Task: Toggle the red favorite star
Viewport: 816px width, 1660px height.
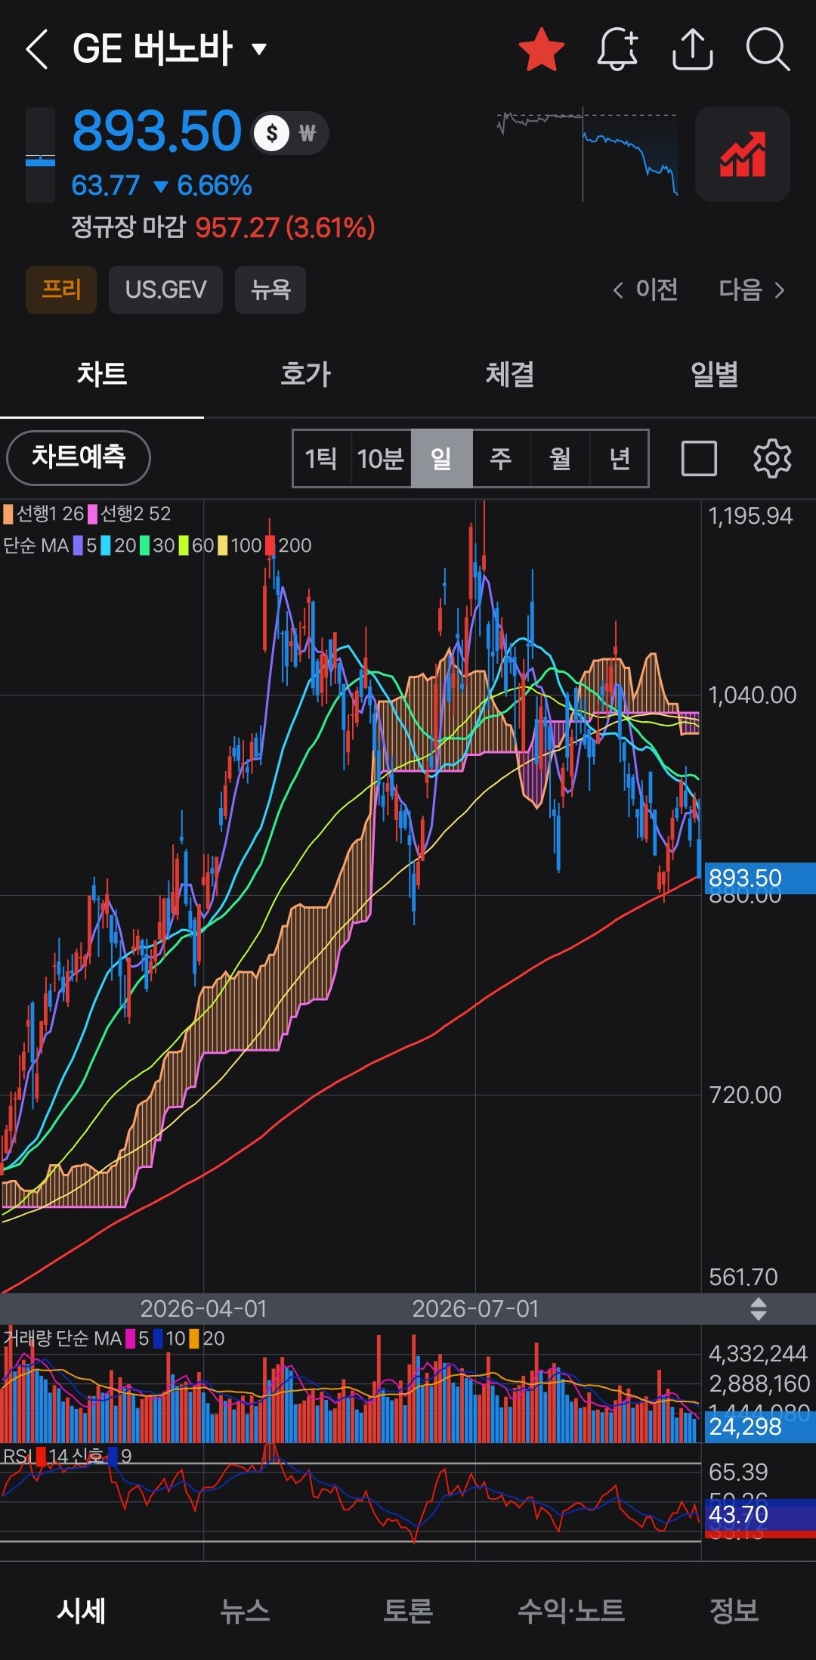Action: (542, 50)
